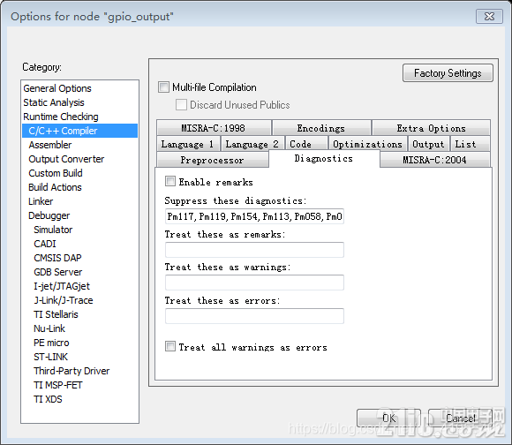The width and height of the screenshot is (512, 445).
Task: Switch to the MISRA-C:1998 tab
Action: (214, 128)
